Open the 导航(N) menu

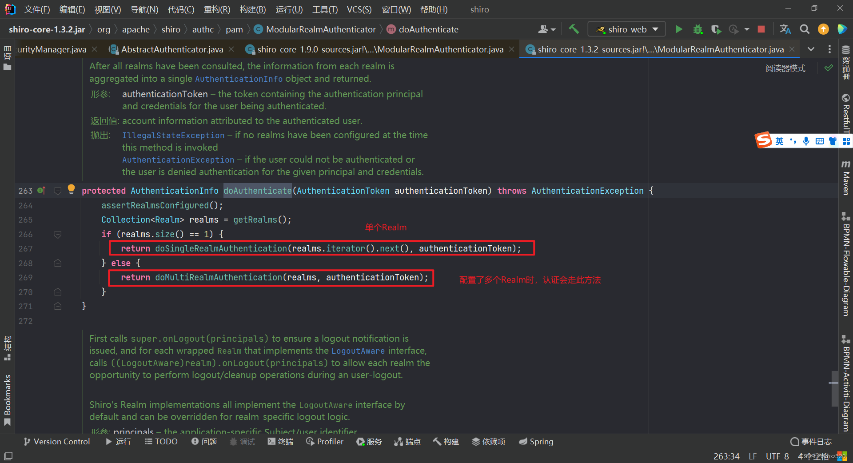point(144,9)
